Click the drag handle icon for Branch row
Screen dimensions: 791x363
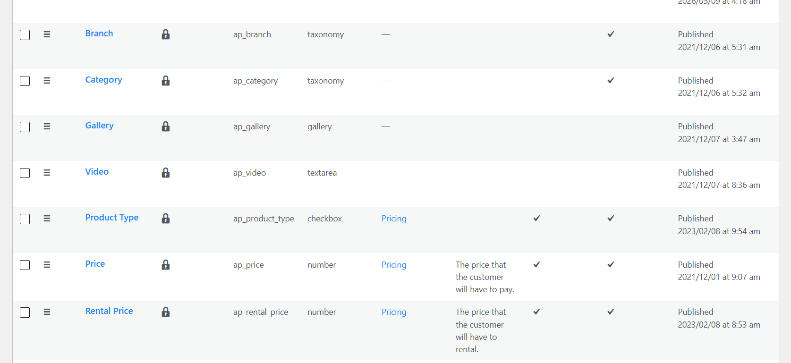(47, 34)
